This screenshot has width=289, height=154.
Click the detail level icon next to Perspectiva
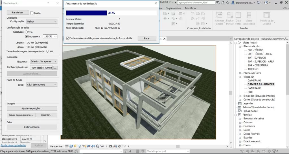click(67, 146)
